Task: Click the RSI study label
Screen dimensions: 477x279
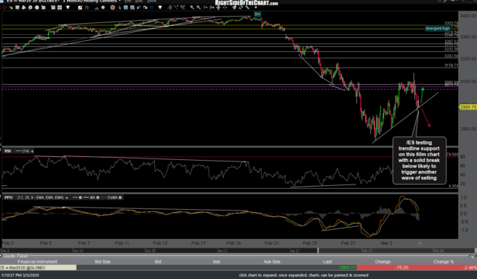Action: (x=7, y=151)
